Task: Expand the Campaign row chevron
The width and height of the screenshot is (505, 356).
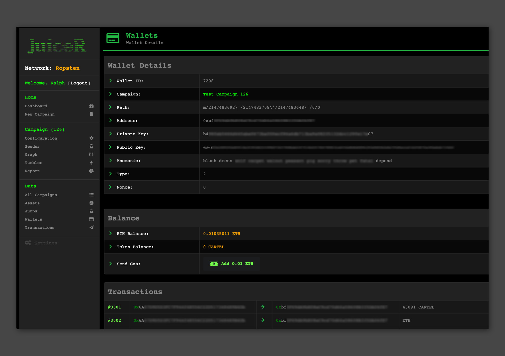Action: pyautogui.click(x=110, y=94)
